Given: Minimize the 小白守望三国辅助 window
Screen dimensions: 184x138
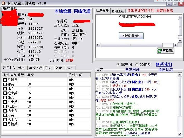Looking at the screenshot, I should [x=169, y=4].
